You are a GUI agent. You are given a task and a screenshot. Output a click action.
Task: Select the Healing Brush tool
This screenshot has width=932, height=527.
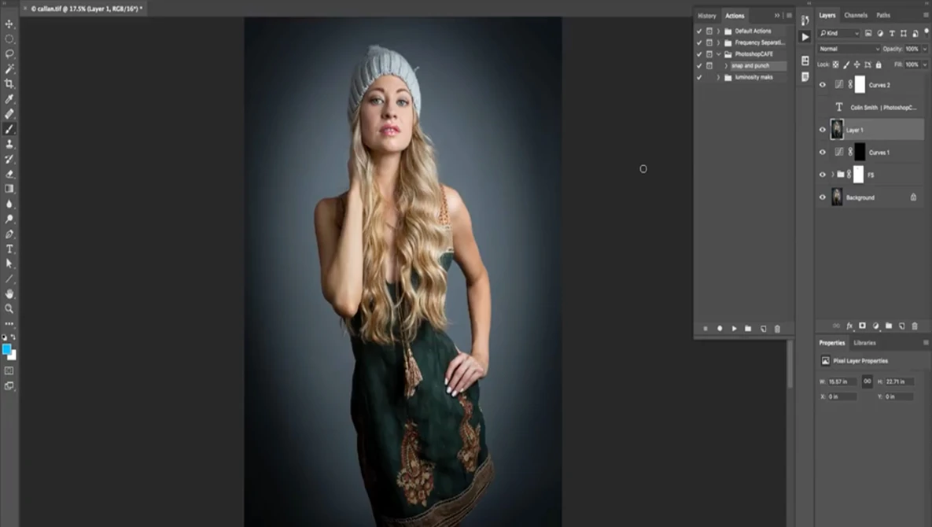9,114
